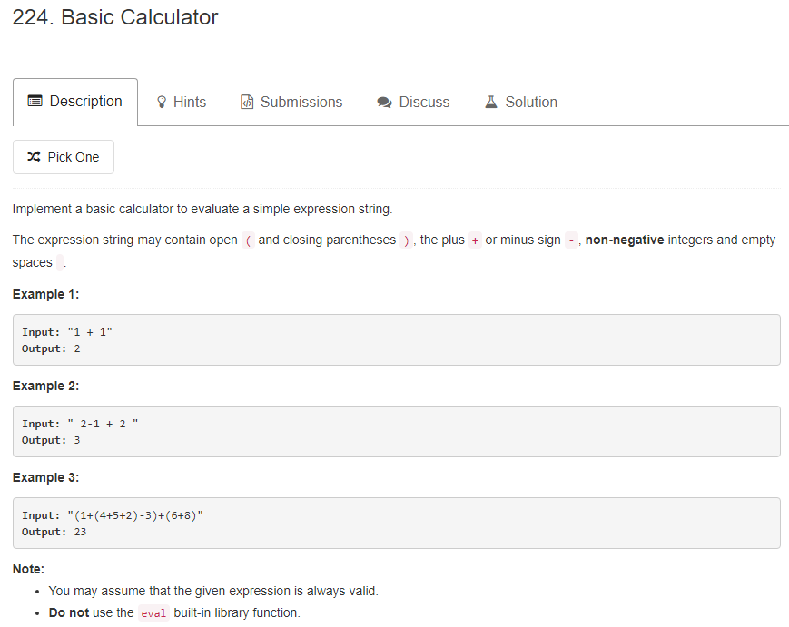This screenshot has height=627, width=789.
Task: Open the Discuss tab
Action: 424,103
